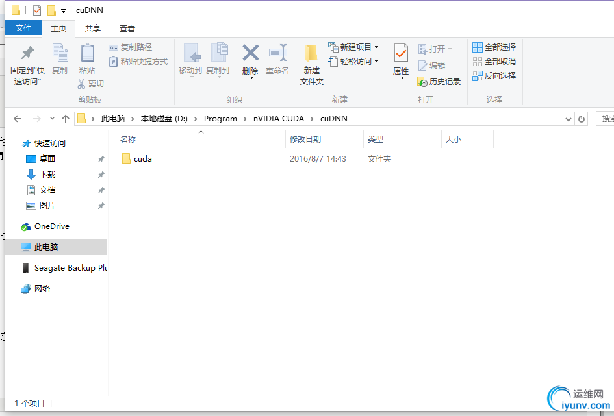Click title bar new folder quick-access icon
The image size is (614, 416).
[x=51, y=10]
